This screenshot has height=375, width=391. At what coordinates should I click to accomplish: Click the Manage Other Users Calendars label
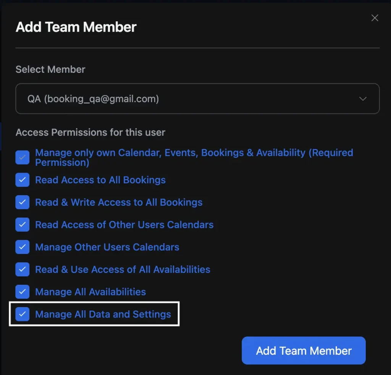click(x=107, y=247)
